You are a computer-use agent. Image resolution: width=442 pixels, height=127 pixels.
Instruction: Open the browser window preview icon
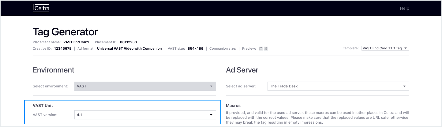click(261, 48)
